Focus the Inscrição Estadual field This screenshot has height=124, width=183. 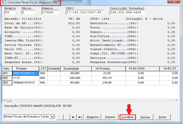coord(127,12)
